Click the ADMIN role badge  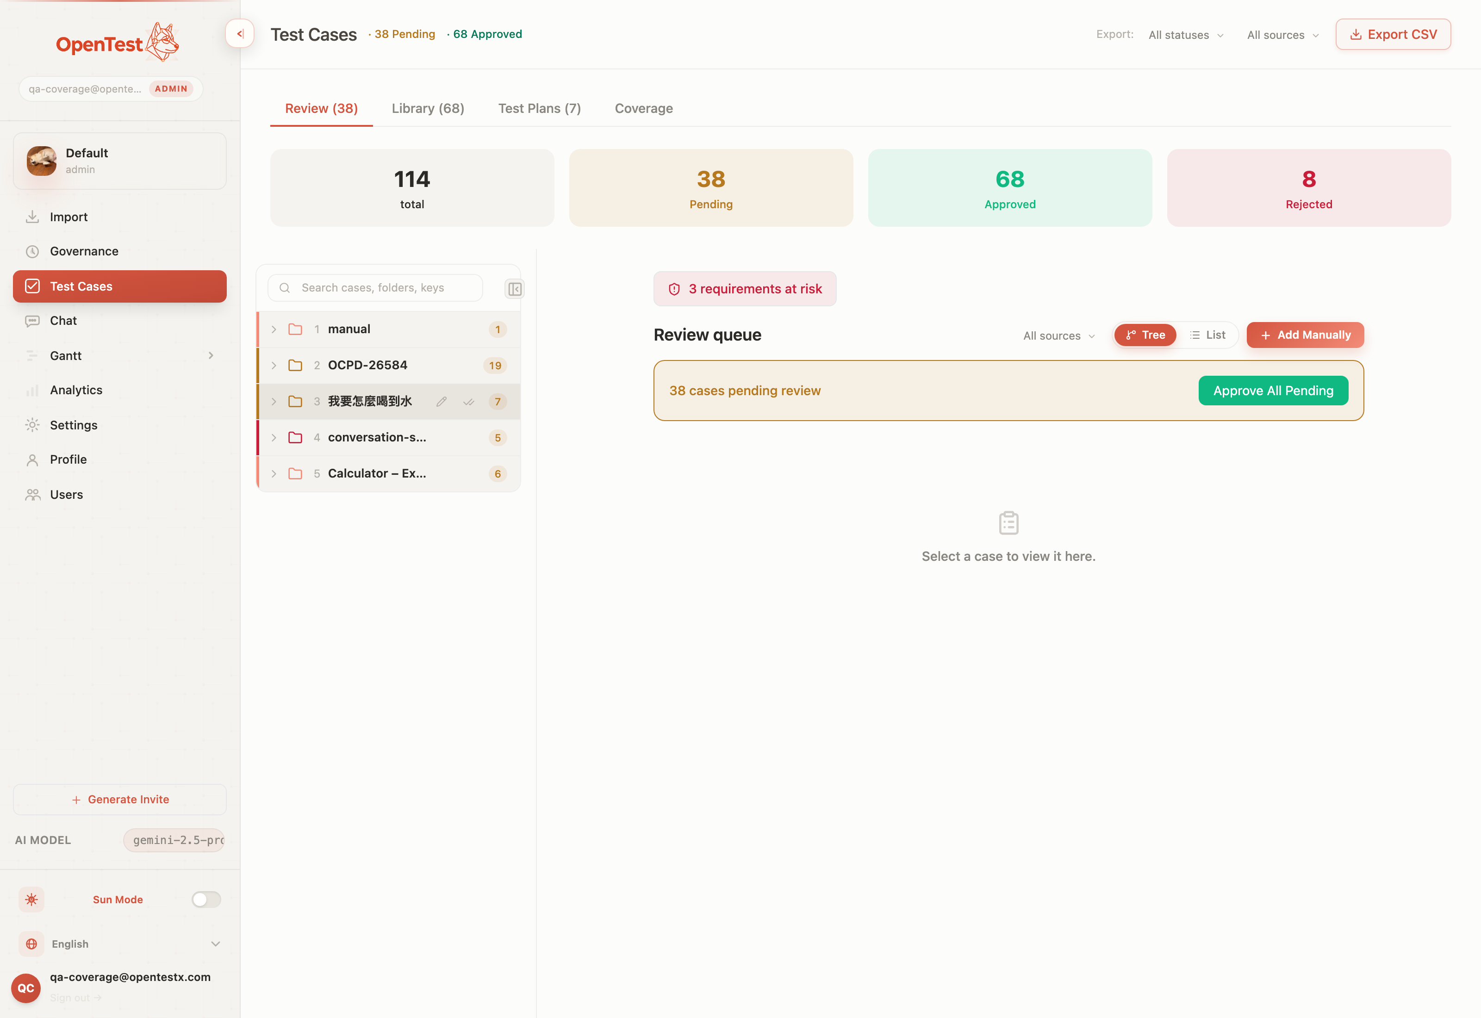[x=171, y=89]
